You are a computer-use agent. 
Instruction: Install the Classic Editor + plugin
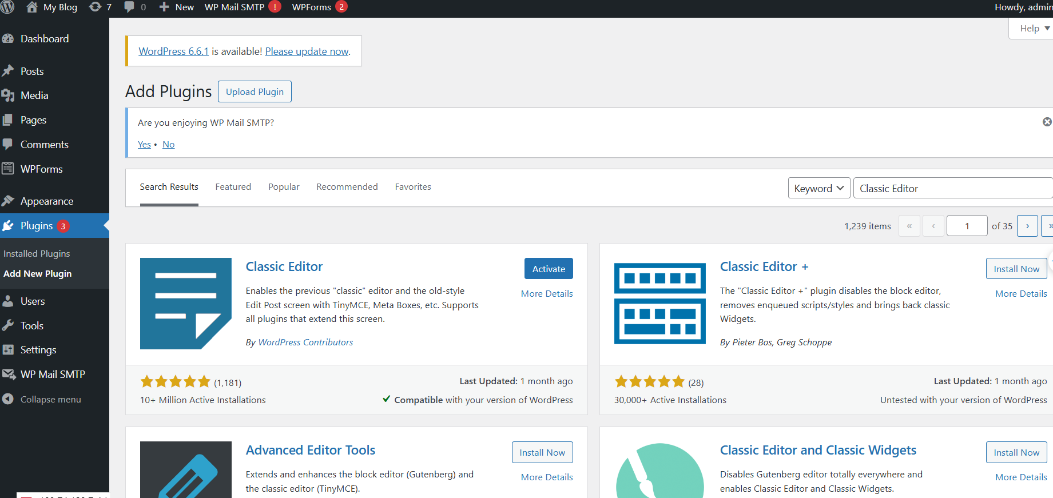[1016, 269]
